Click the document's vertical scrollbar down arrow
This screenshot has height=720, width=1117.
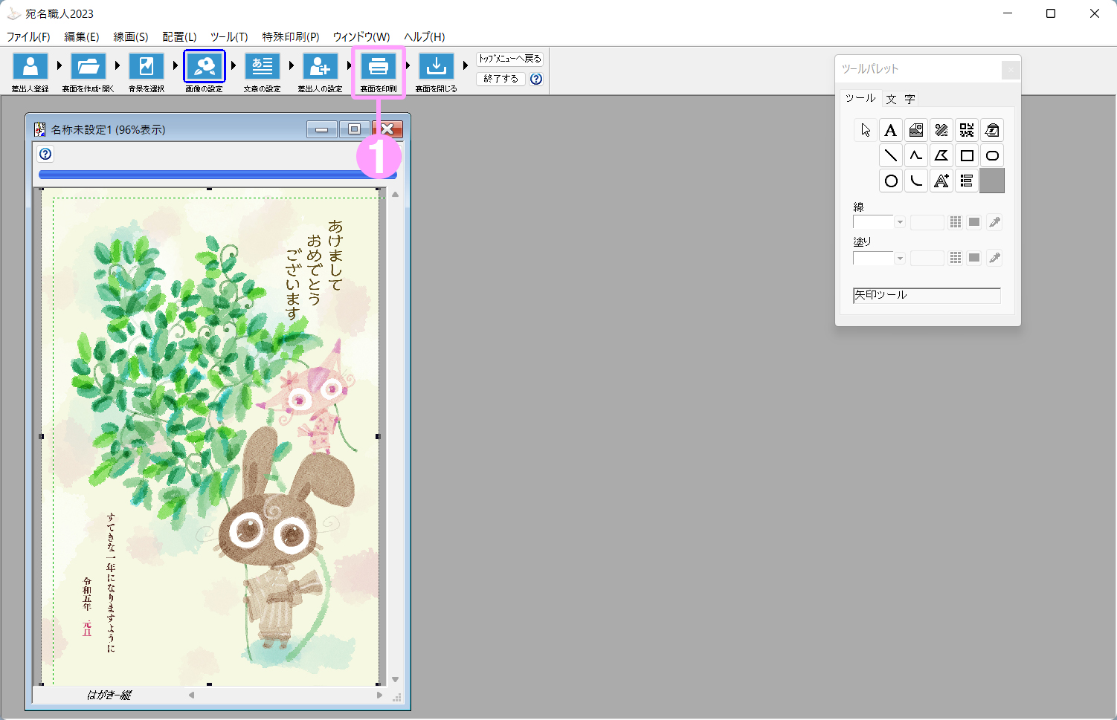[396, 679]
